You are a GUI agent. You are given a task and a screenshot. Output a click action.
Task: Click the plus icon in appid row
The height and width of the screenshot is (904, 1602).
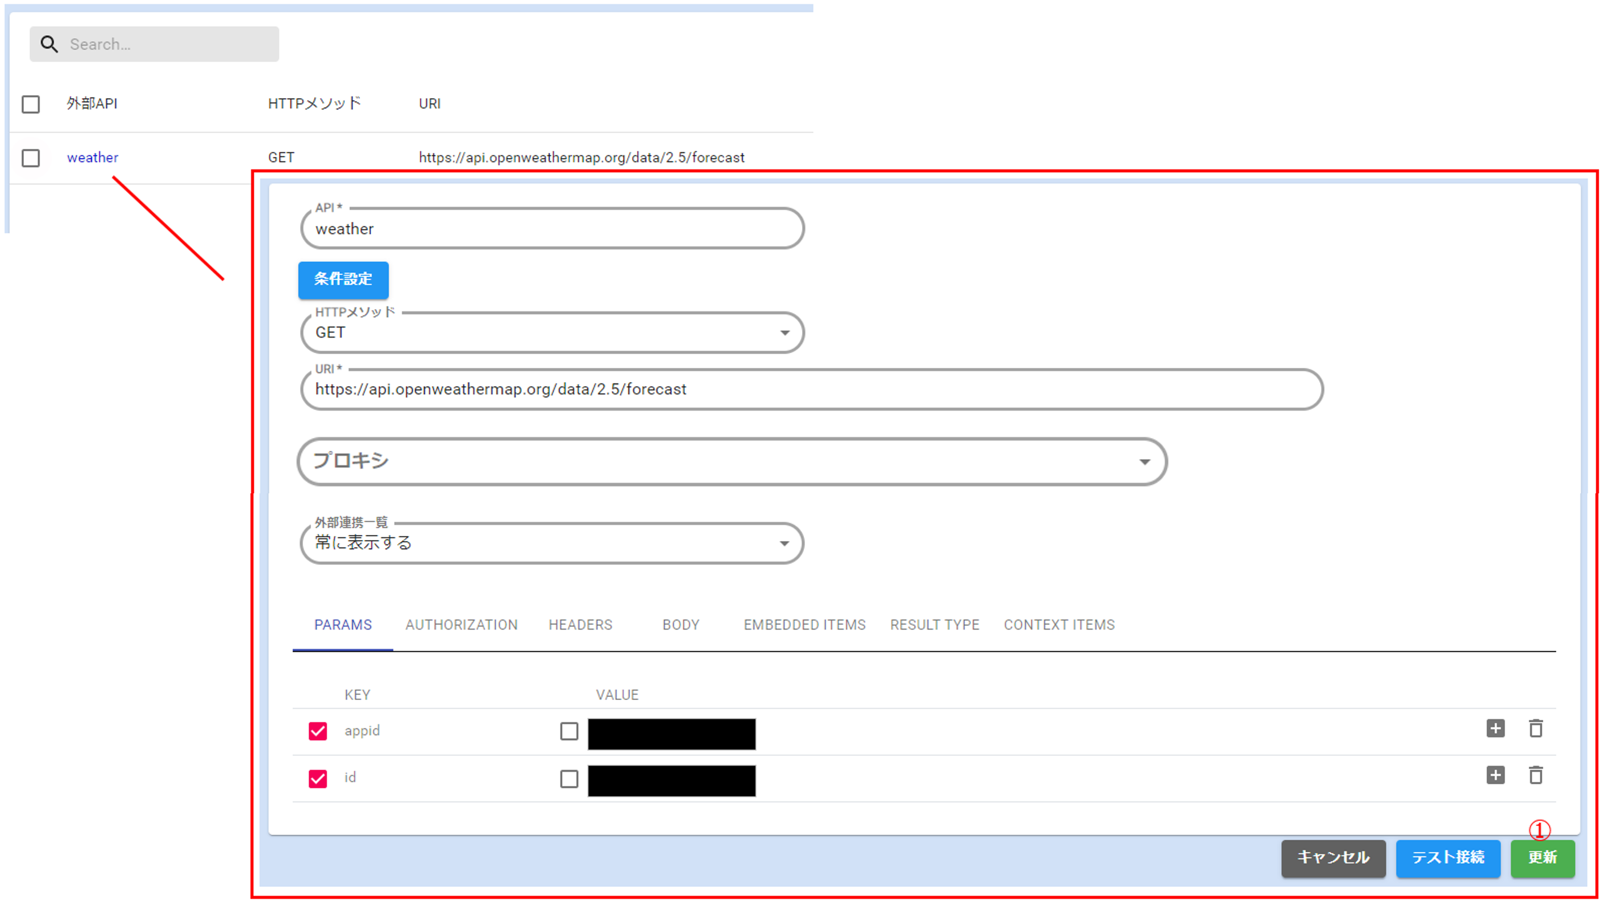click(1495, 728)
